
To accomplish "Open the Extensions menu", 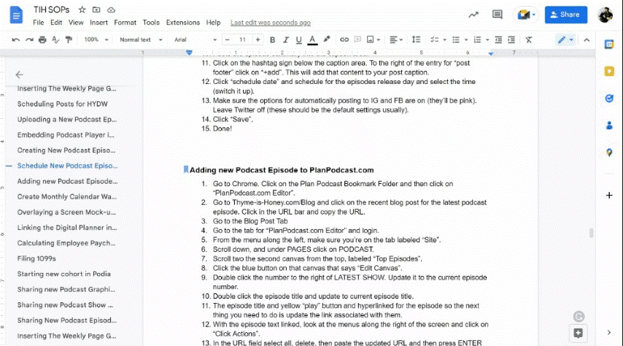I will coord(182,23).
